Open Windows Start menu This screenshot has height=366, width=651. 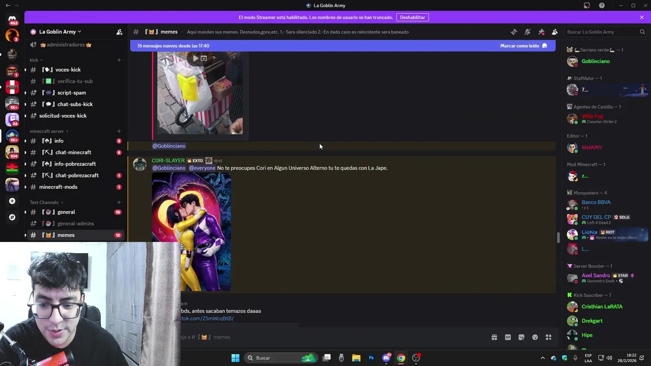[235, 358]
